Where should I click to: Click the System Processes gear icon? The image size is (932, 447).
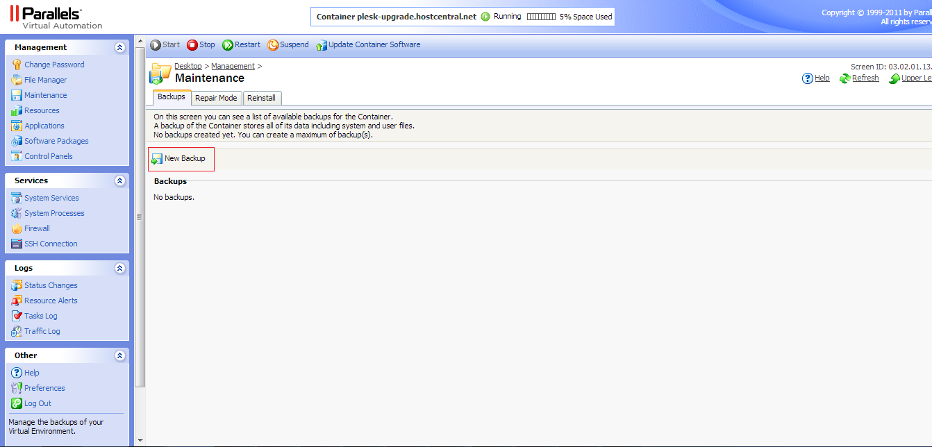click(17, 213)
